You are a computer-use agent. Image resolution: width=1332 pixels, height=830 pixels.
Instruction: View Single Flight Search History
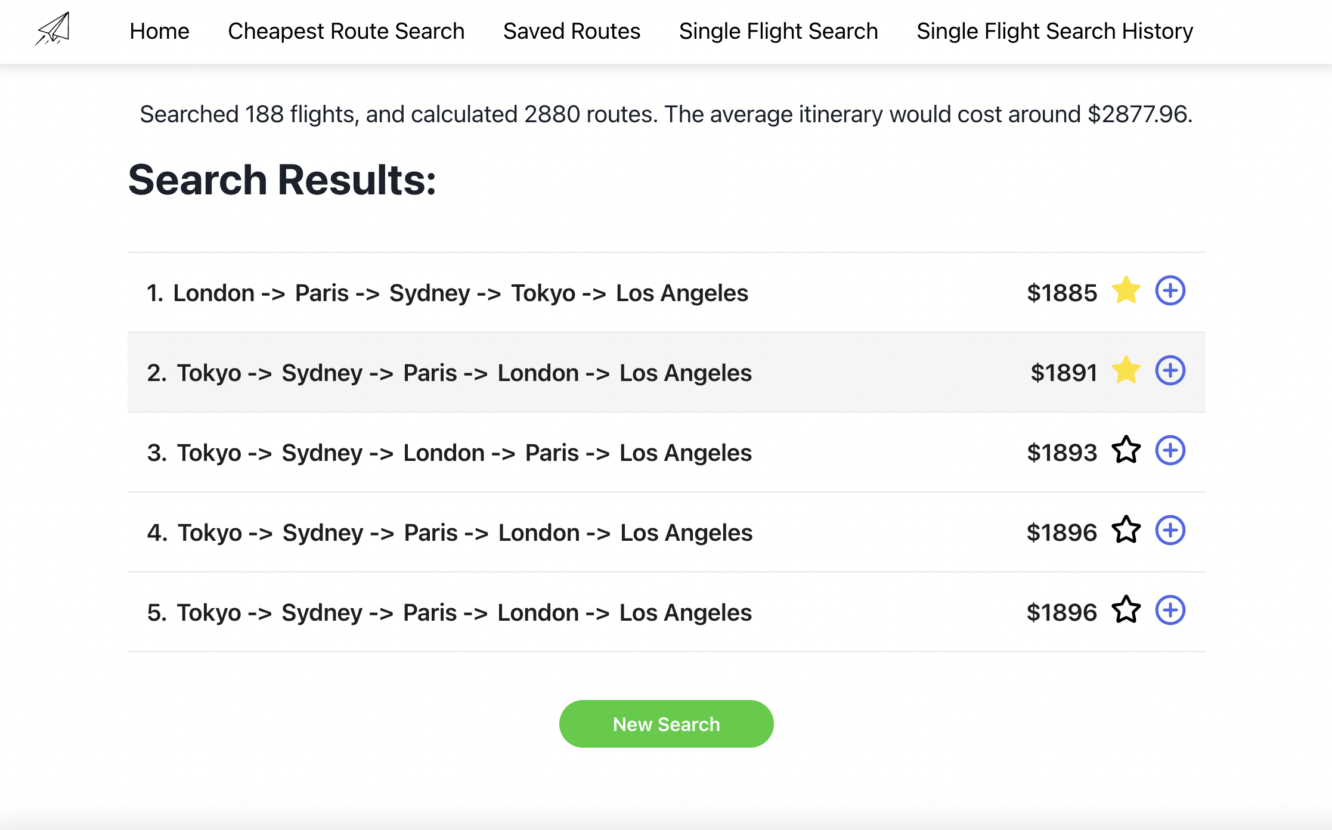pos(1054,31)
